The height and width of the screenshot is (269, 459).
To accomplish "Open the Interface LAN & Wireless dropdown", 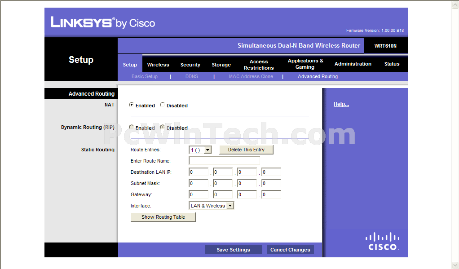I will click(212, 206).
